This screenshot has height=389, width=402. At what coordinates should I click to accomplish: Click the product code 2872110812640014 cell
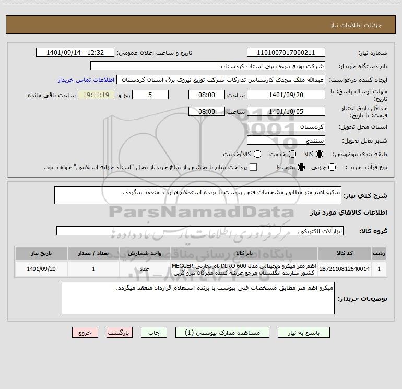(x=345, y=269)
